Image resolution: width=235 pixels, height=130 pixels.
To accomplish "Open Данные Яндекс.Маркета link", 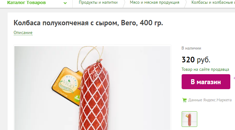I will tap(210, 100).
